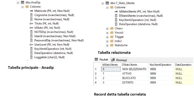Screen dimensions: 194x101
Task: Switch to the Risultati tab
Action: tap(101, 60)
